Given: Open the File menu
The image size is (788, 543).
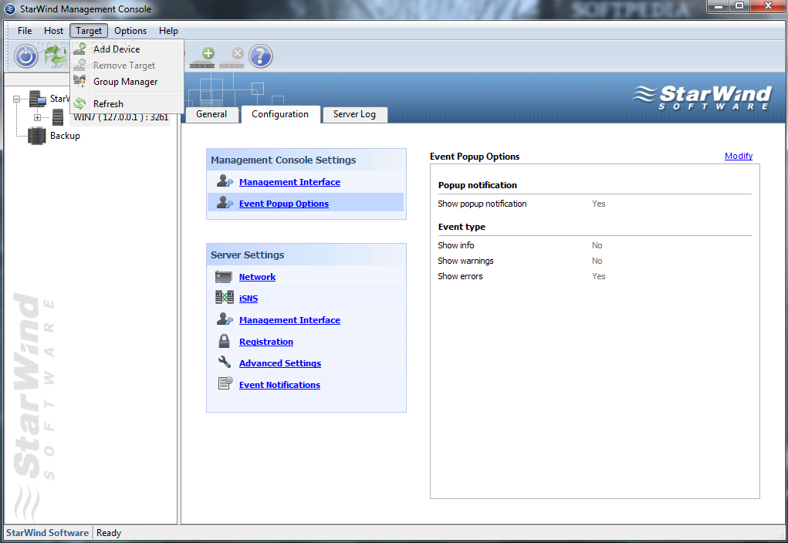Looking at the screenshot, I should tap(25, 31).
